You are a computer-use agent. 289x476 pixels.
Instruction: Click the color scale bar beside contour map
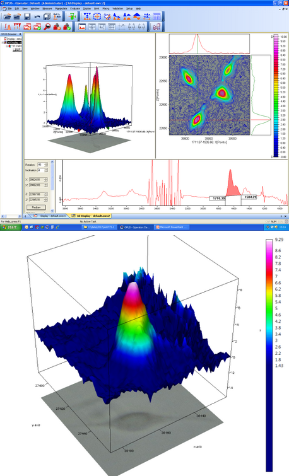pyautogui.click(x=276, y=96)
